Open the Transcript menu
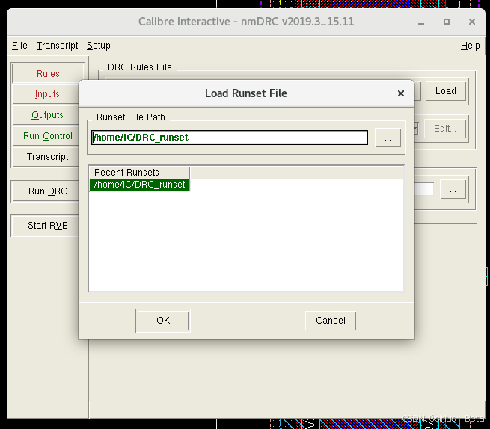The height and width of the screenshot is (429, 490). point(57,46)
